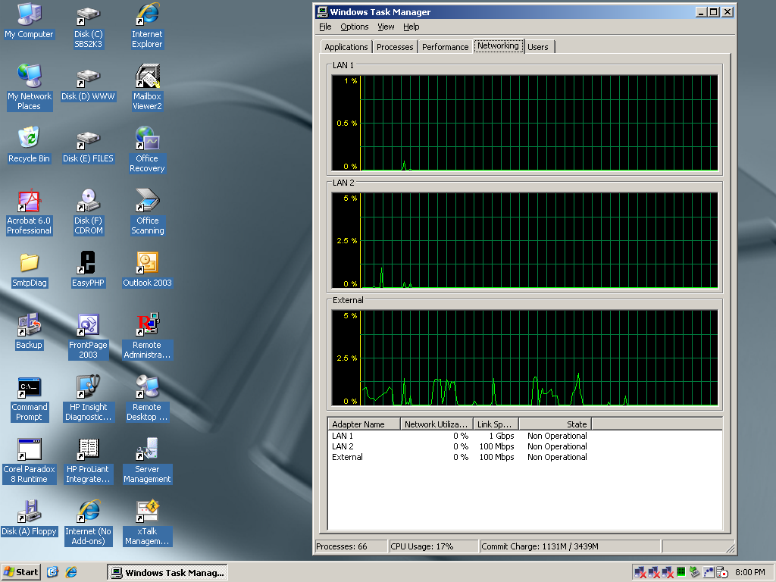Select the My Computer desktop icon
This screenshot has height=582, width=776.
tap(29, 22)
